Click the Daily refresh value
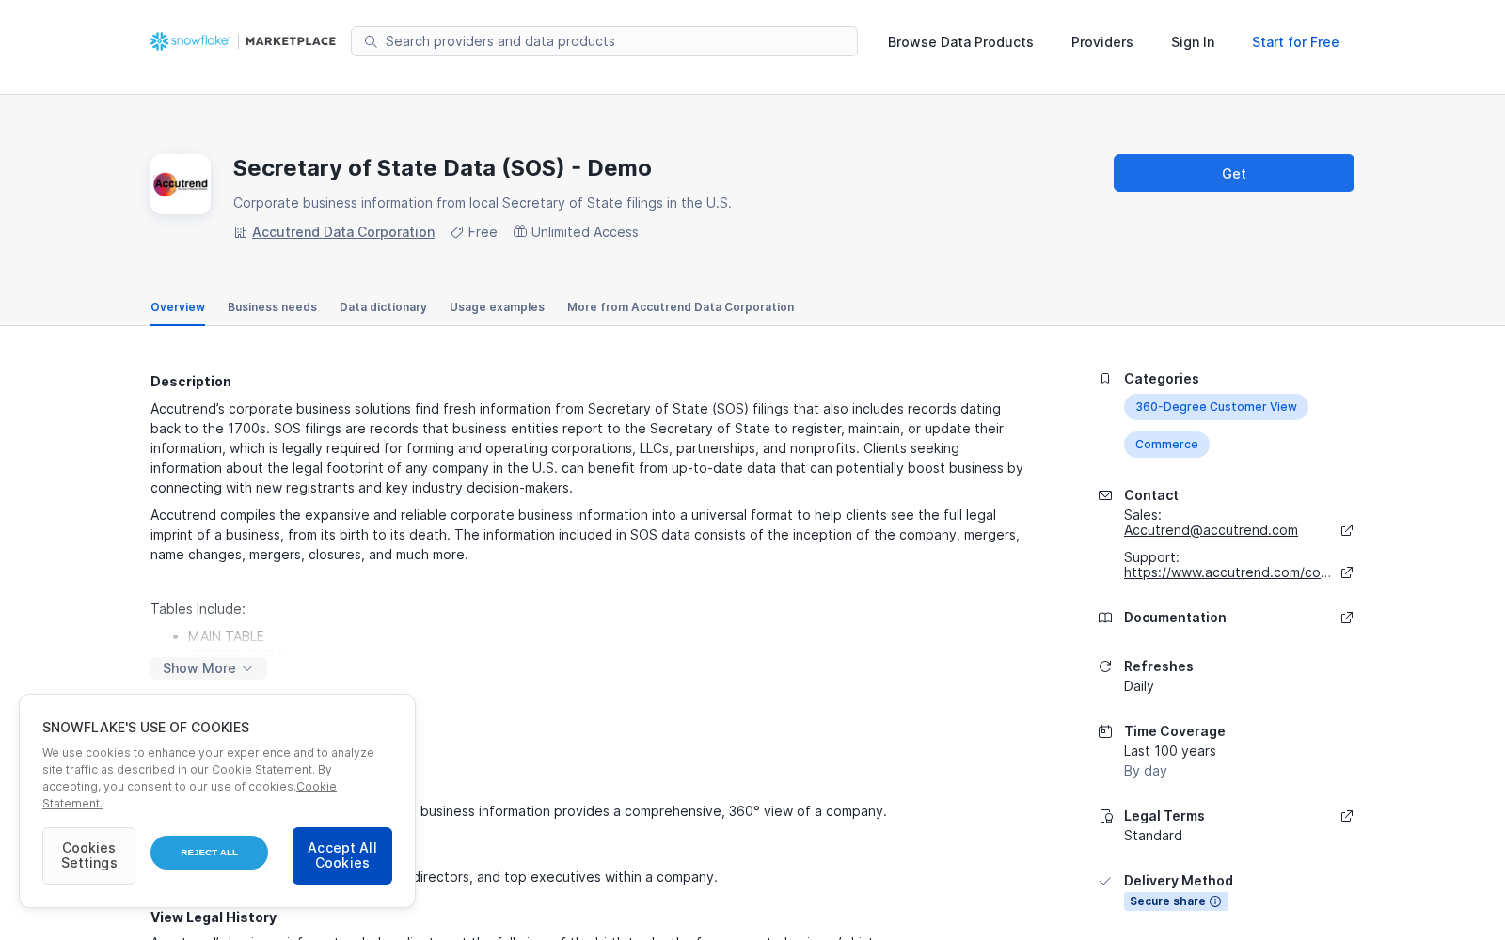The width and height of the screenshot is (1505, 940). 1138,686
